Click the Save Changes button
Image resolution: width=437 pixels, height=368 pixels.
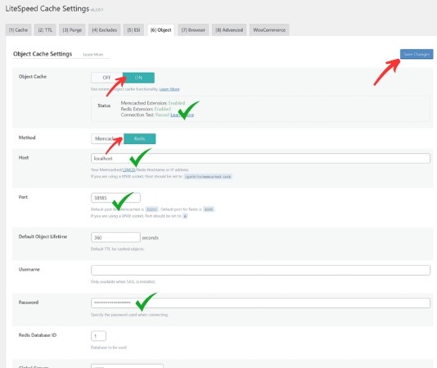pyautogui.click(x=417, y=54)
